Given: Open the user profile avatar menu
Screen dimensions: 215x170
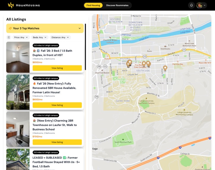Looking at the screenshot, I should 201,5.
